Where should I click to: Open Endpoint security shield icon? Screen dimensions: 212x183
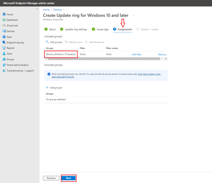[x=4, y=42]
